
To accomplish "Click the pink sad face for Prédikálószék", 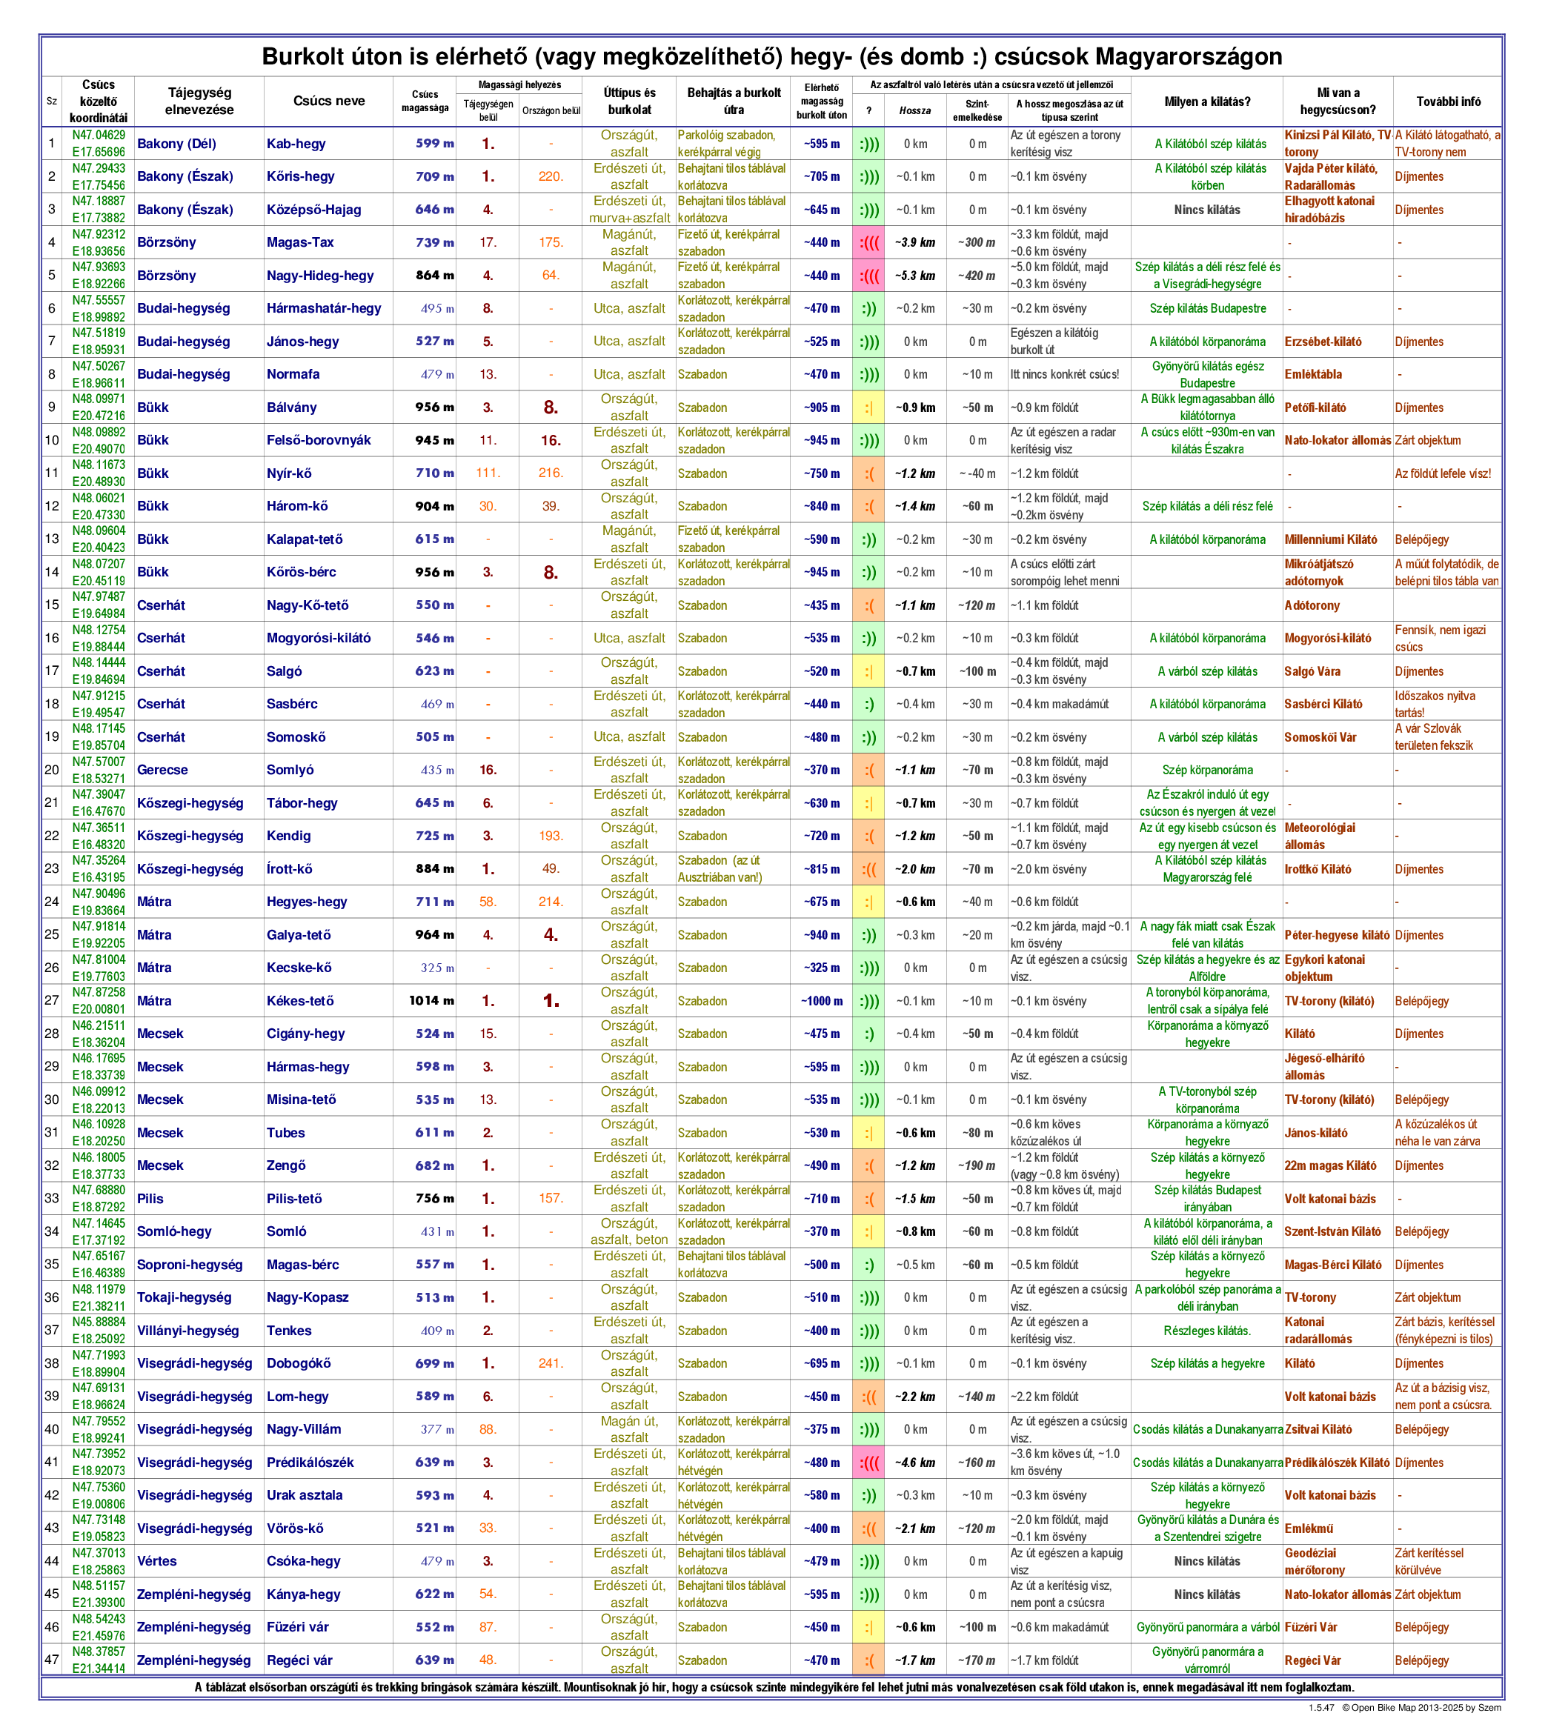I will click(868, 1463).
